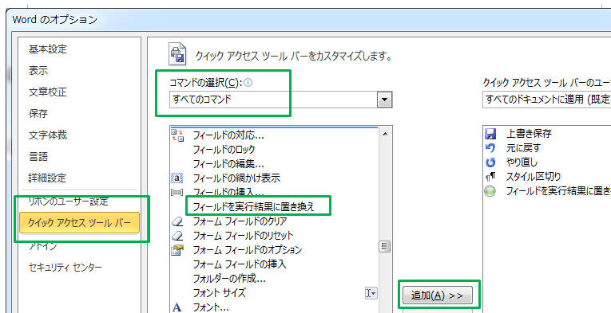Click the フォント... letter A icon
This screenshot has width=611, height=313.
point(177,307)
